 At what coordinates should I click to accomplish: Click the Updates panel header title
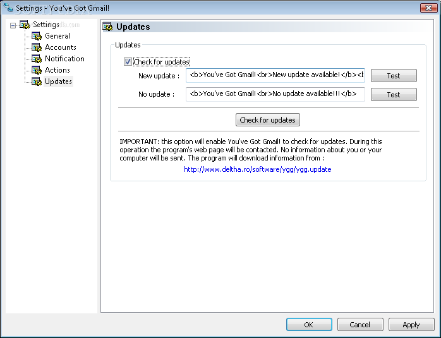(133, 27)
